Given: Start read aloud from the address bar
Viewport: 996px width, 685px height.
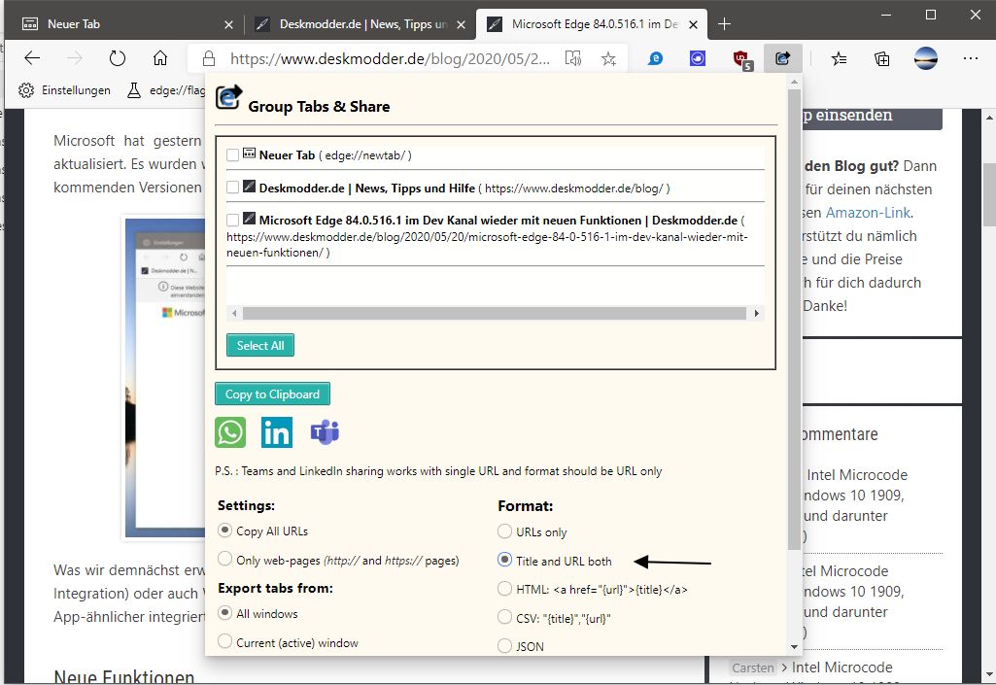Looking at the screenshot, I should (x=573, y=59).
